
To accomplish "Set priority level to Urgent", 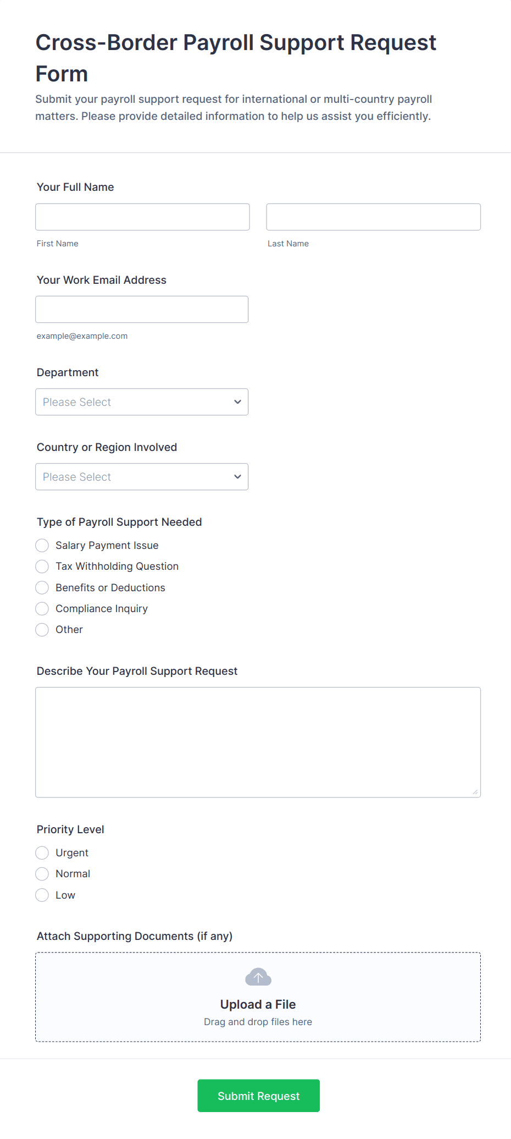I will point(42,852).
